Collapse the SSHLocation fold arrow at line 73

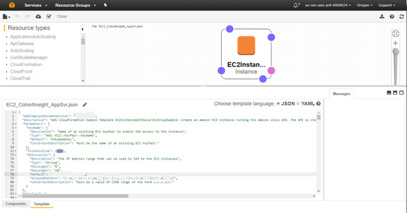[16, 155]
